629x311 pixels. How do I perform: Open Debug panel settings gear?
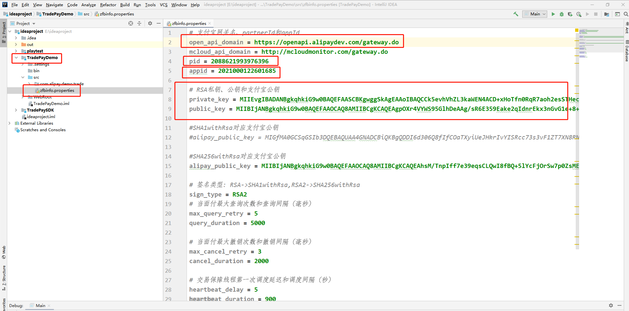[611, 305]
